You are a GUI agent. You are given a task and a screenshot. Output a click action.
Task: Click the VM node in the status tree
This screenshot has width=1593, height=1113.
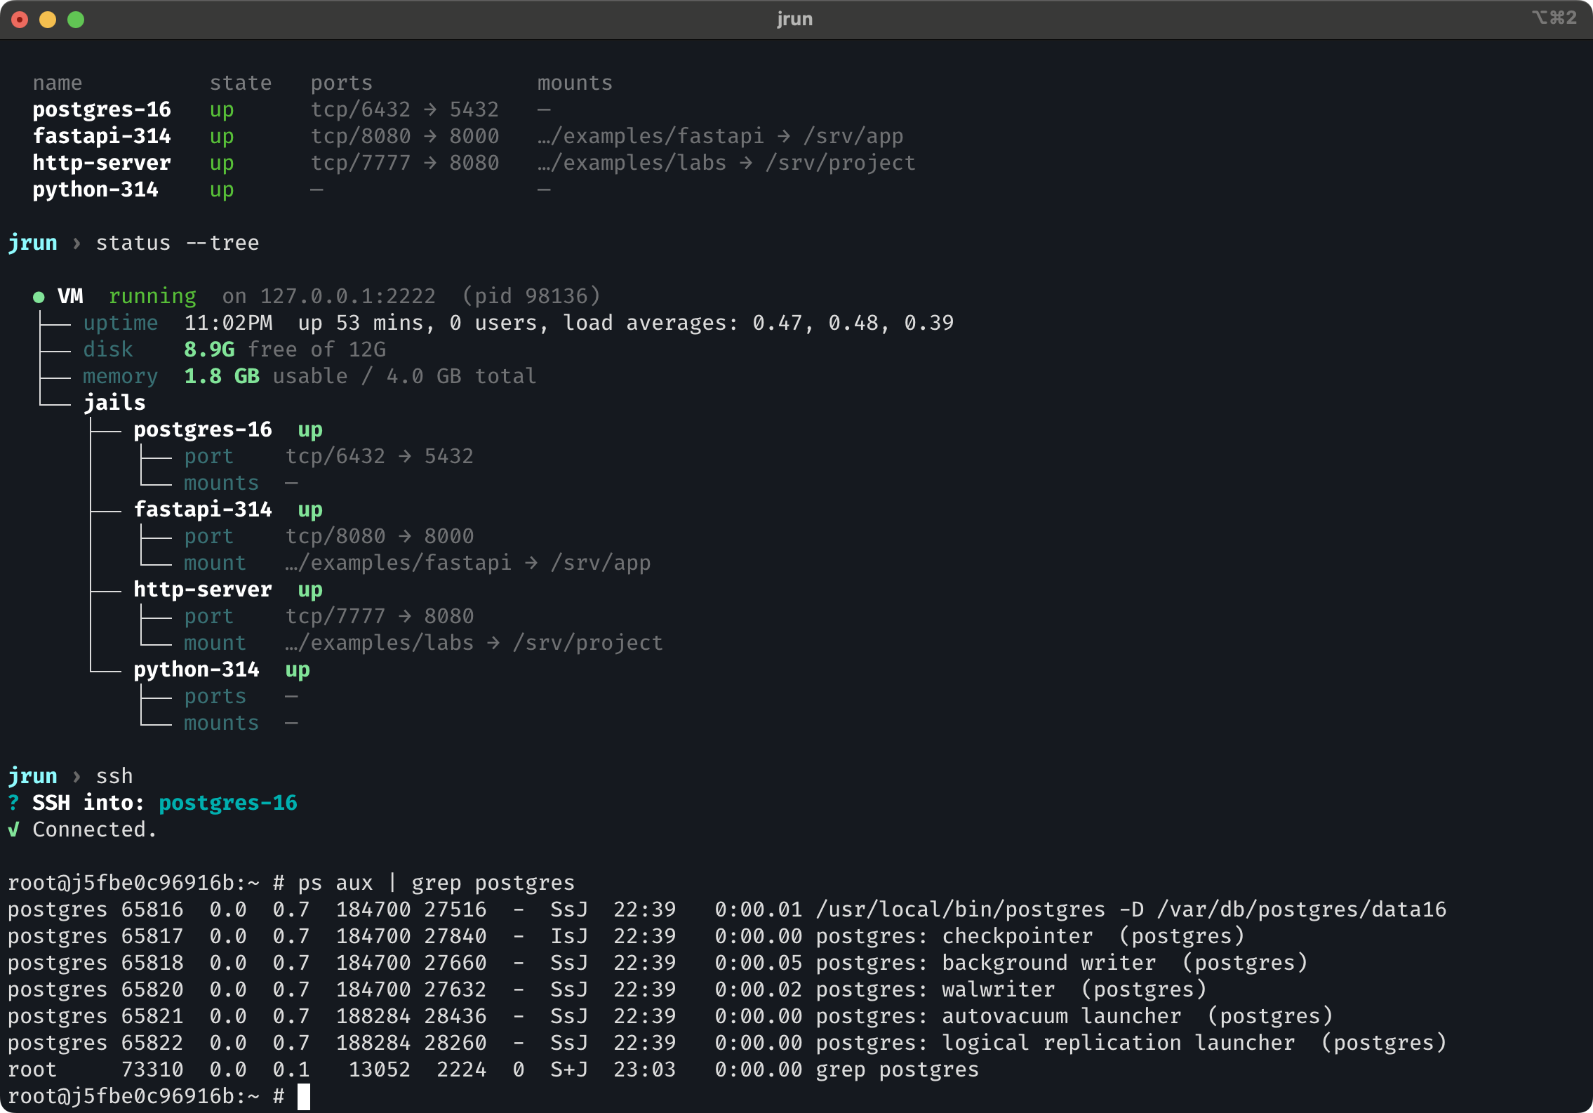70,296
